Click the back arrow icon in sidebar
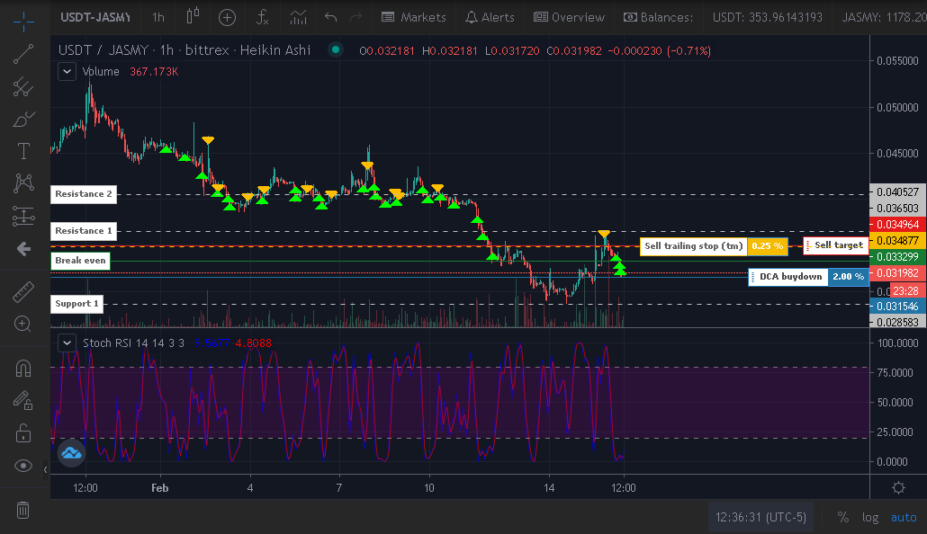This screenshot has height=534, width=927. [23, 249]
